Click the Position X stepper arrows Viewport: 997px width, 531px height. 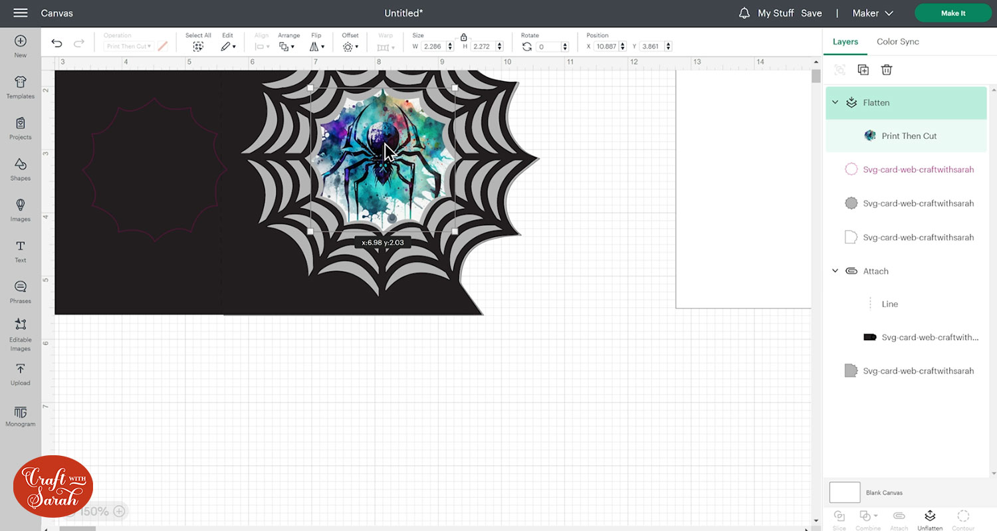coord(623,47)
